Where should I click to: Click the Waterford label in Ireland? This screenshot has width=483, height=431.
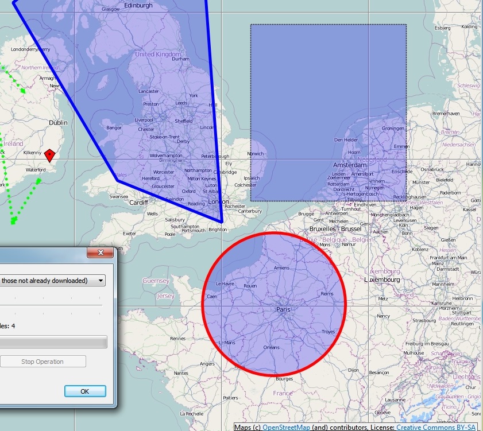click(x=36, y=170)
